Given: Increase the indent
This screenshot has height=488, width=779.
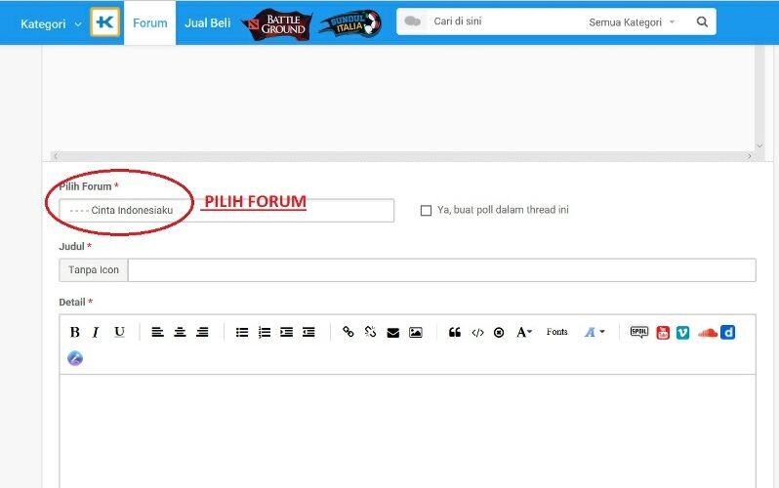Looking at the screenshot, I should tap(287, 332).
